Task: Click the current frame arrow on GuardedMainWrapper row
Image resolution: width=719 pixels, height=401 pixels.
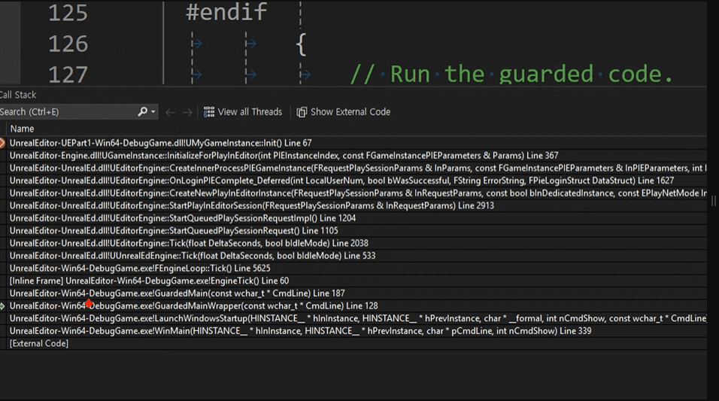Action: click(2, 306)
